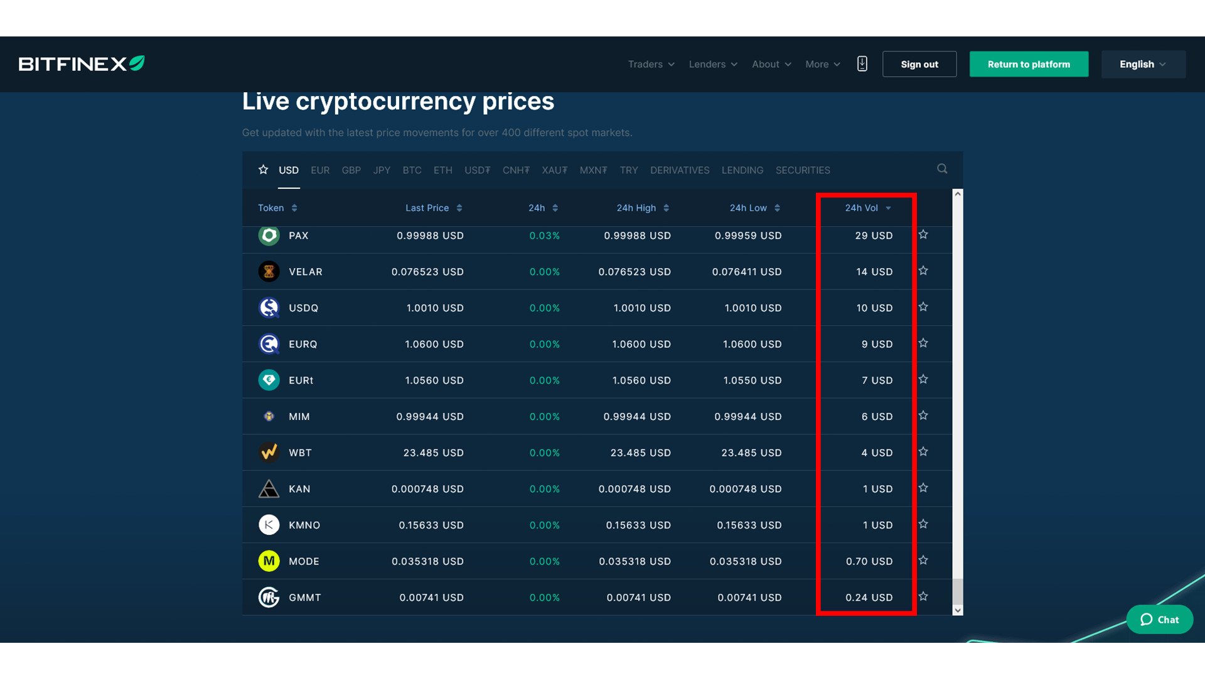1205x678 pixels.
Task: Toggle favorite star for VELAR token
Action: coord(924,271)
